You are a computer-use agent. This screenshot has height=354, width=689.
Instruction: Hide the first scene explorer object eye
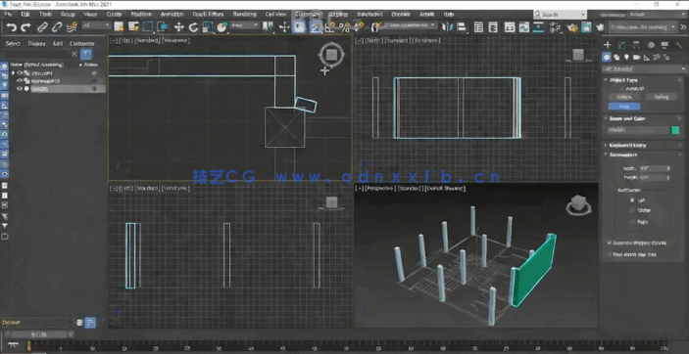[x=20, y=73]
